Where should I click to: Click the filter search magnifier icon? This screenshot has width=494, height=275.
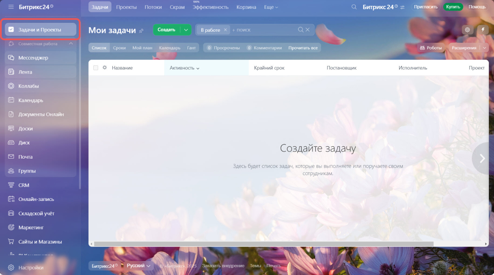click(300, 30)
